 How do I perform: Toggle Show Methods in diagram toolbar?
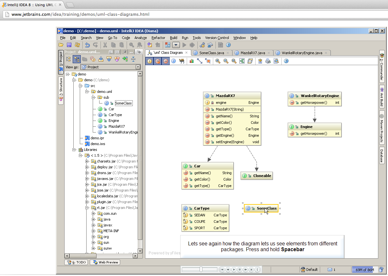point(166,61)
